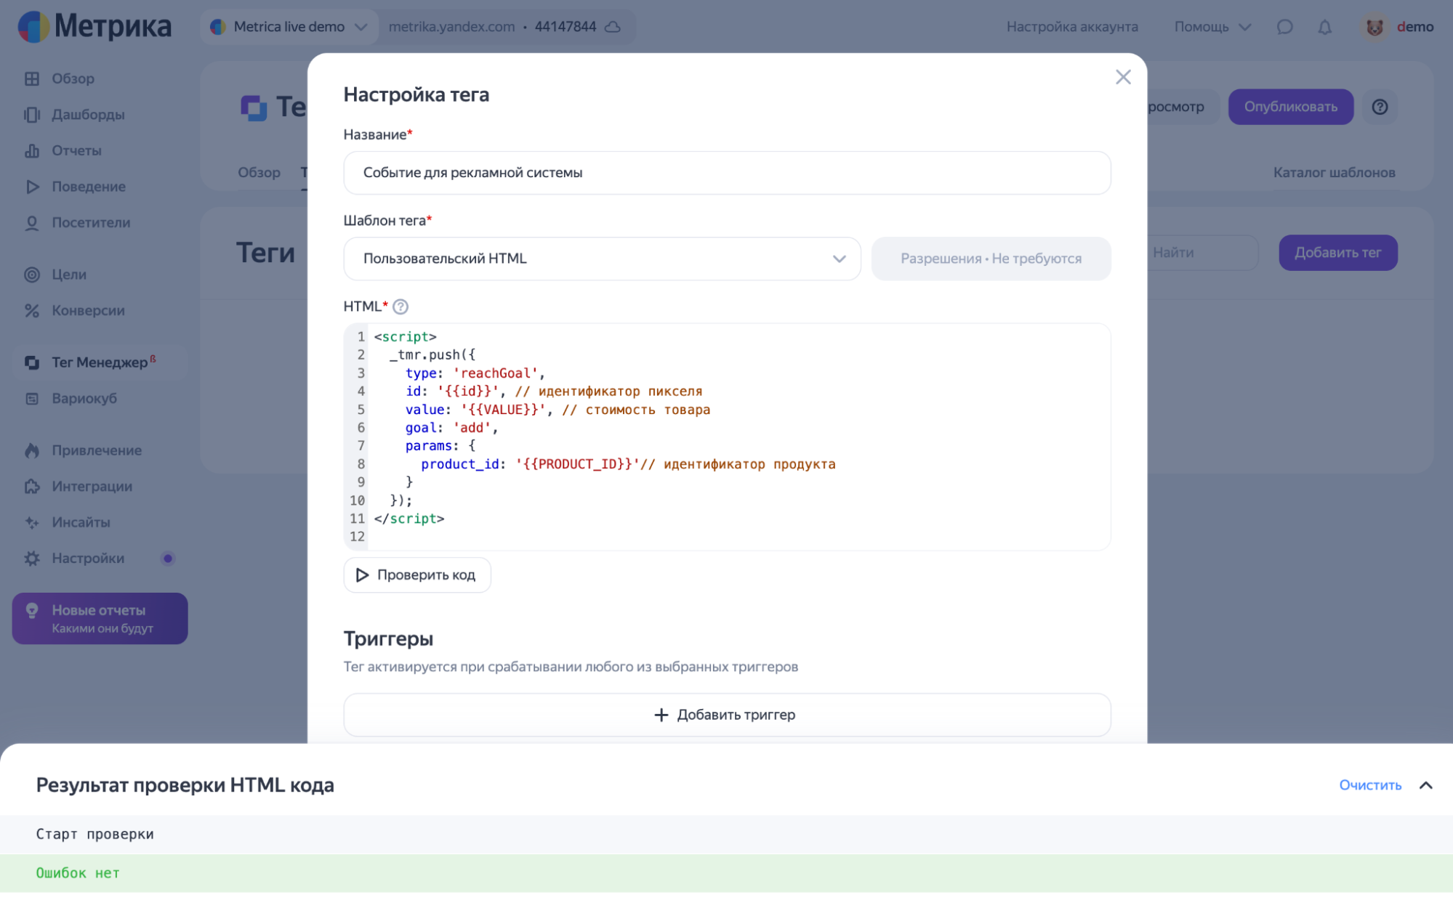Click the Название input field

[726, 173]
